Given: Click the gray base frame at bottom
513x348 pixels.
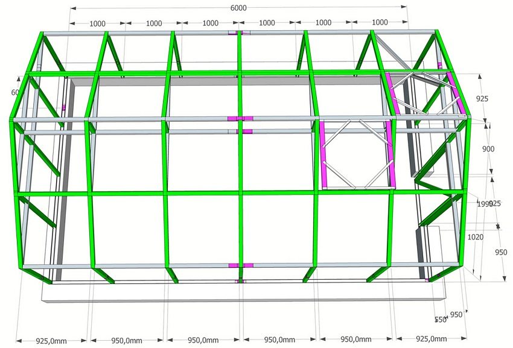Looking at the screenshot, I should pos(241,296).
